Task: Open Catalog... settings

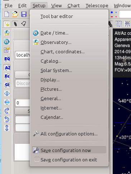Action: click(69, 61)
